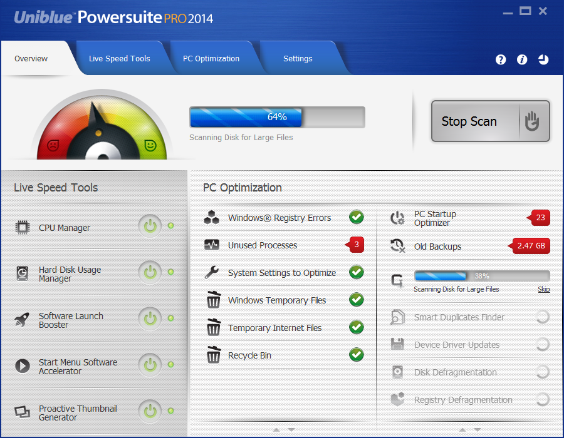564x438 pixels.
Task: Click the green check for Temporary Internet Files
Action: pos(357,327)
